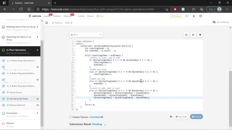Screen dimensions: 232x130
Task: Fold the class Solution code block
Action: 74,42
